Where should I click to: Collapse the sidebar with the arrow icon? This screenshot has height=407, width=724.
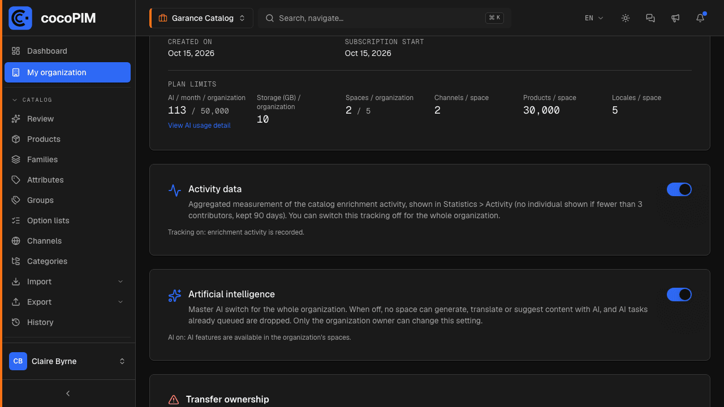click(68, 393)
